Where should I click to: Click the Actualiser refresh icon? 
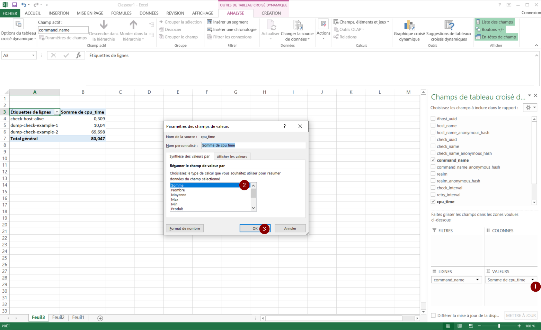click(x=270, y=26)
